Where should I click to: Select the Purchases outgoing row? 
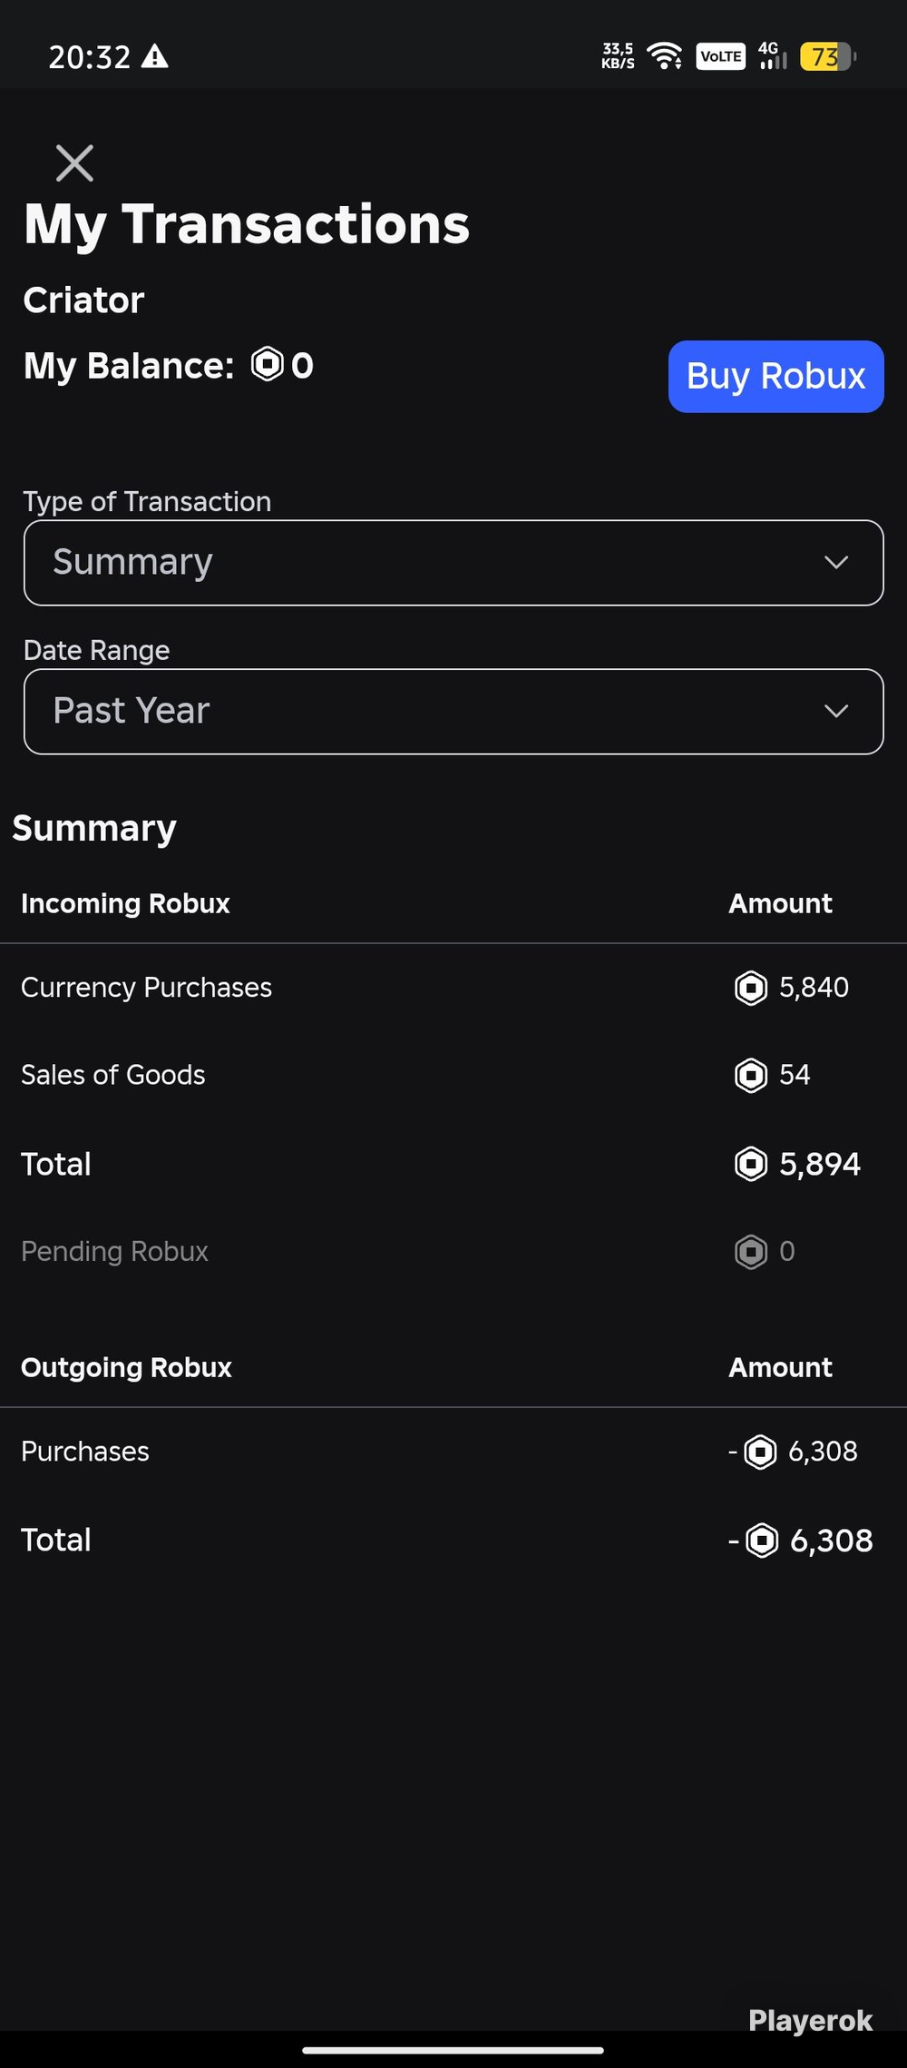[x=453, y=1452]
